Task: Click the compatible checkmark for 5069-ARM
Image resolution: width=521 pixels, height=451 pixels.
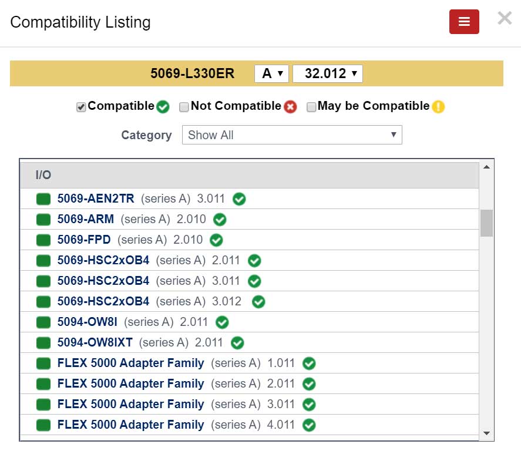Action: [220, 220]
